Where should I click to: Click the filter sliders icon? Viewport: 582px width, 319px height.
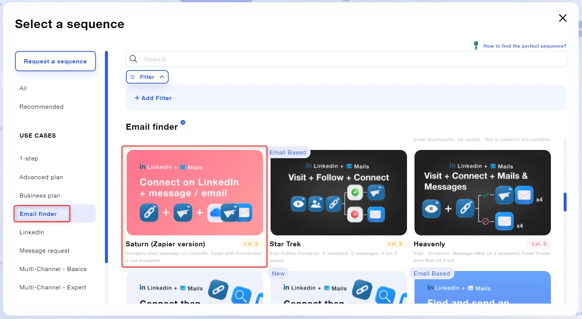[133, 77]
